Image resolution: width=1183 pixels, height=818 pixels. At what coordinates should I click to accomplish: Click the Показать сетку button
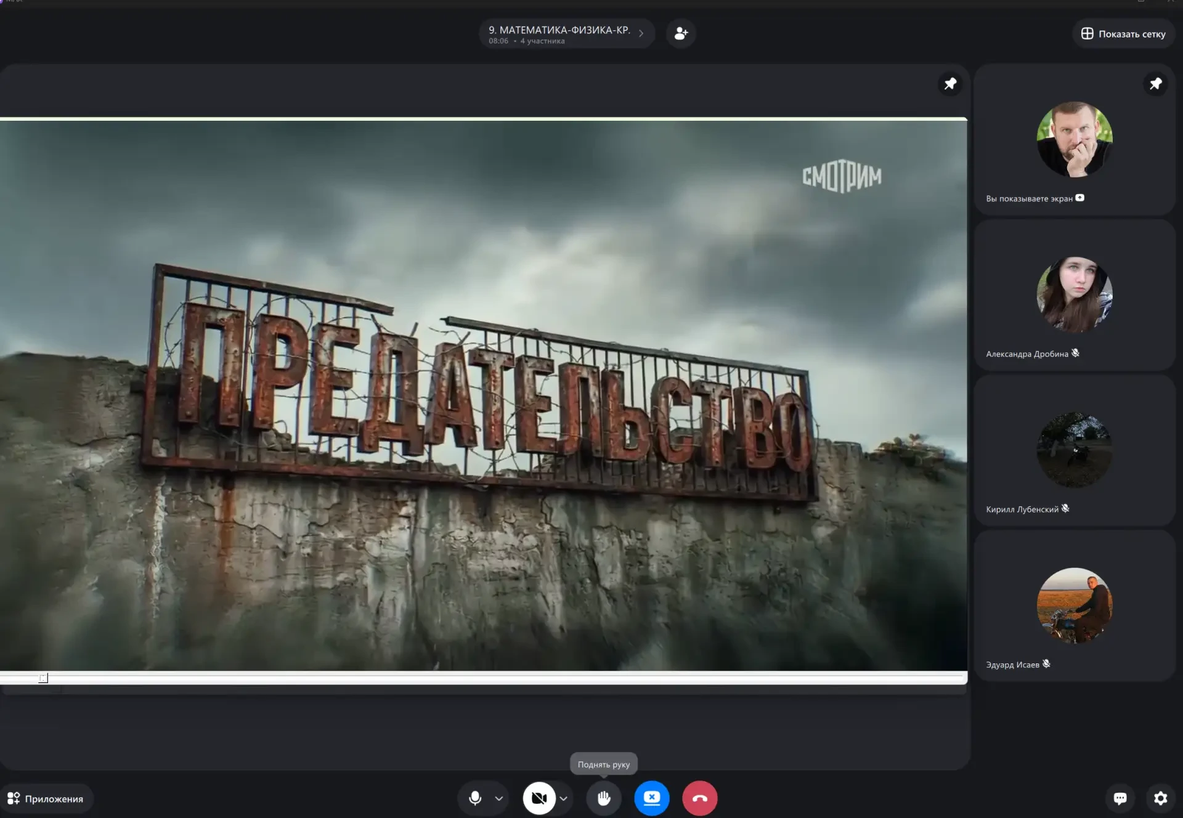point(1123,34)
